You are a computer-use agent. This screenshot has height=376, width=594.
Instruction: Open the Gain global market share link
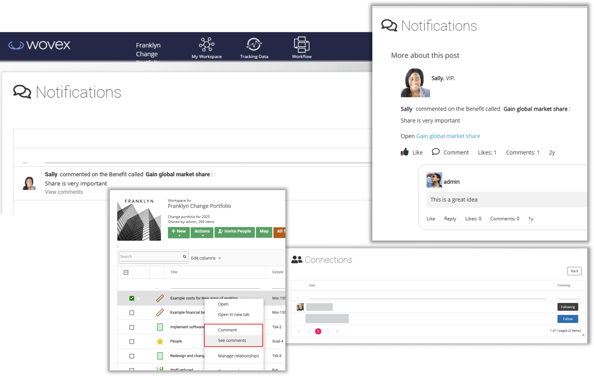pyautogui.click(x=448, y=136)
